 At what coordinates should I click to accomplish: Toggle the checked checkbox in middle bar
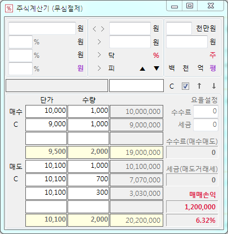click(185, 86)
